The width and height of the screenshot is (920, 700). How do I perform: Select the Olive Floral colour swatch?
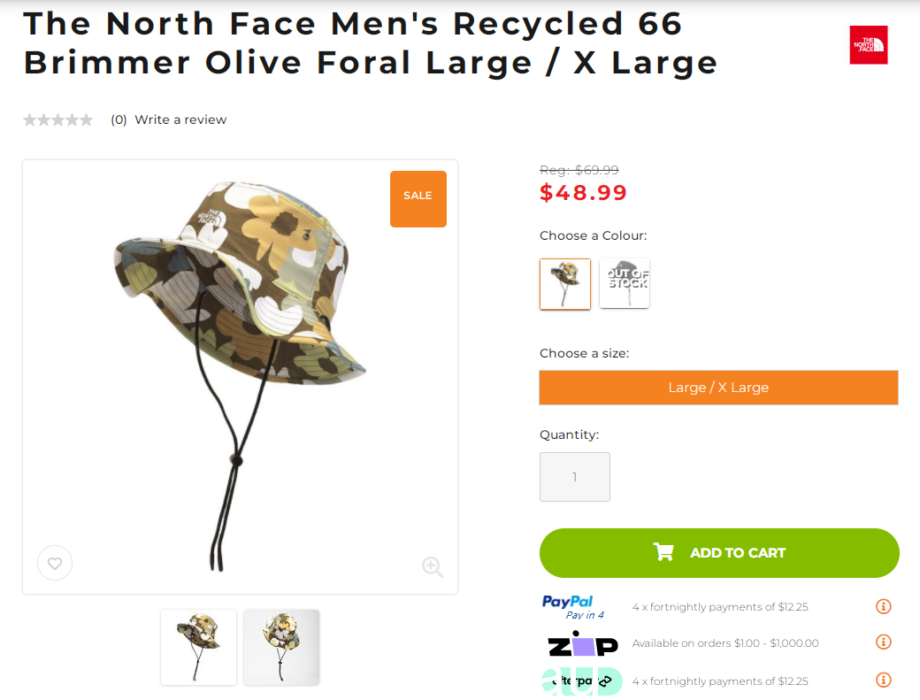[565, 284]
